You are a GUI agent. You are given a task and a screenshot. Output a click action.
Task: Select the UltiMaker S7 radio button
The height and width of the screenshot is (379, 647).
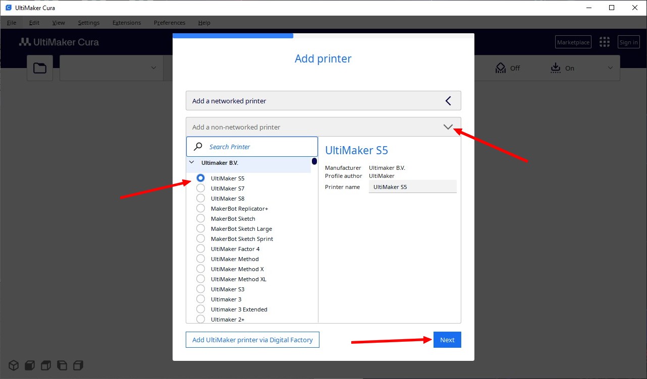click(201, 188)
